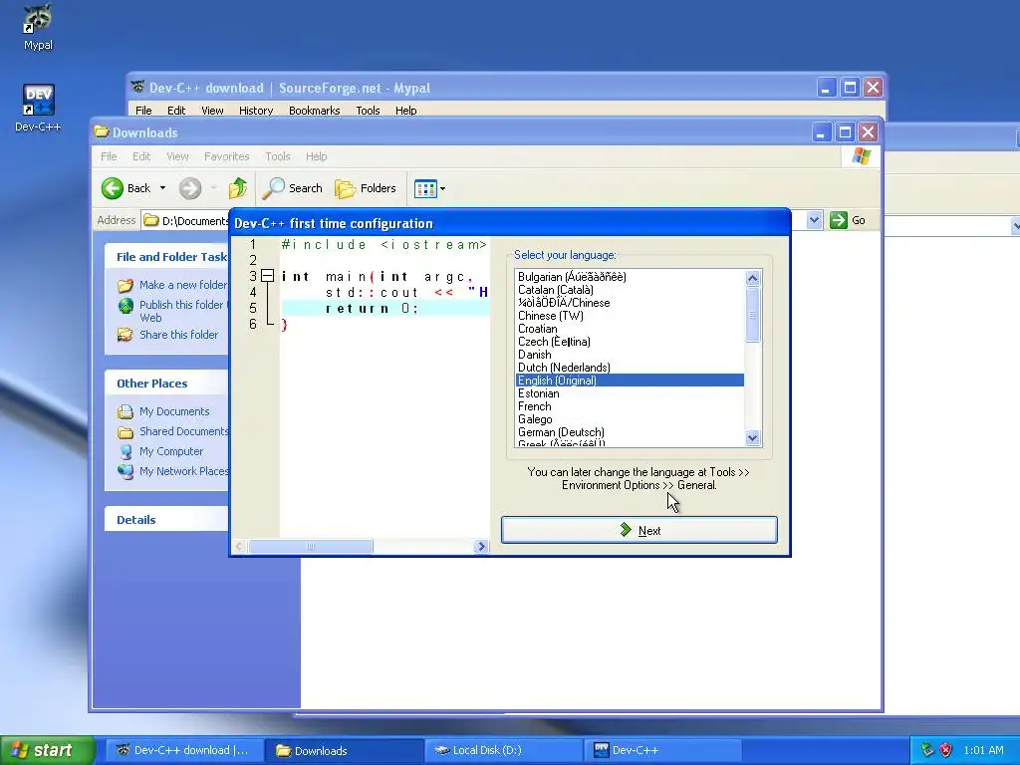Click the Share this folder icon

(126, 335)
